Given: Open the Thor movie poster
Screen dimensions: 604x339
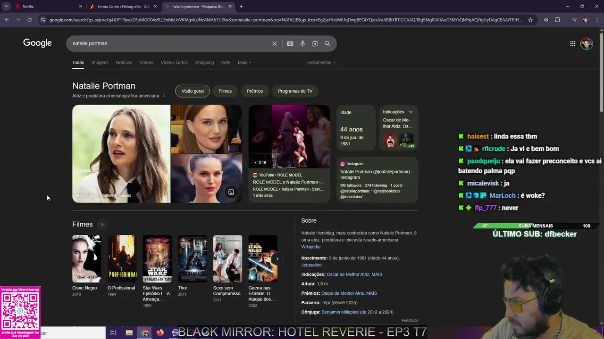Looking at the screenshot, I should pos(192,258).
